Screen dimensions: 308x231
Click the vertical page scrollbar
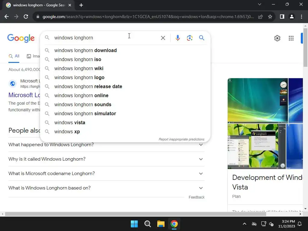coord(305,48)
